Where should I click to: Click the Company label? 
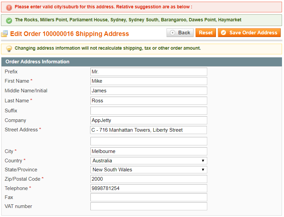coord(15,121)
